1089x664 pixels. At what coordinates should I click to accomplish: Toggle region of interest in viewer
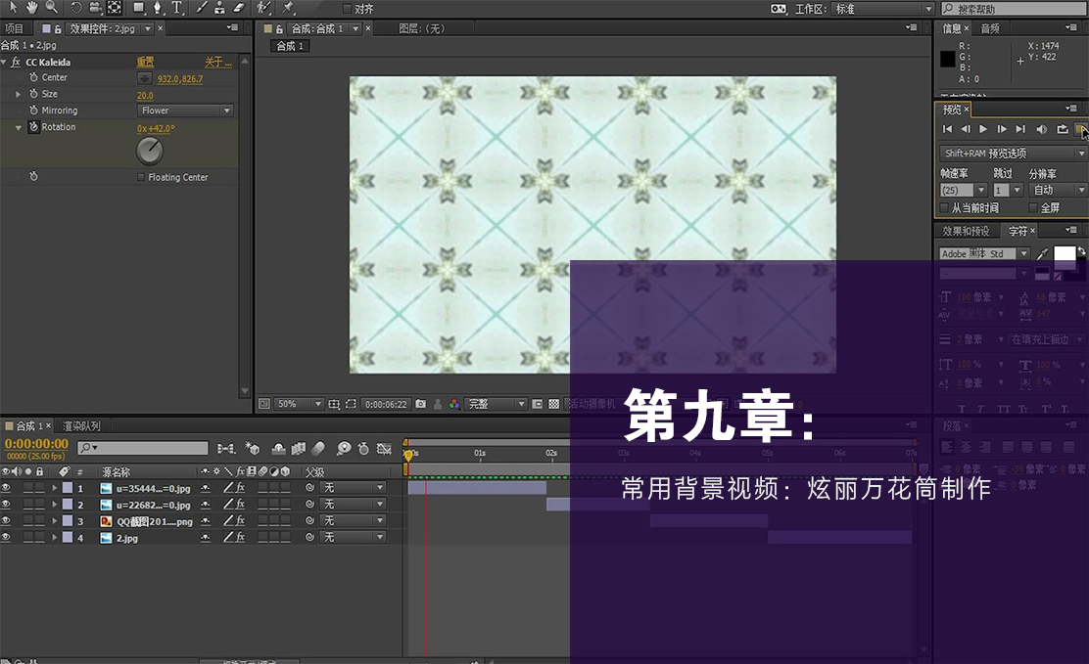click(351, 404)
